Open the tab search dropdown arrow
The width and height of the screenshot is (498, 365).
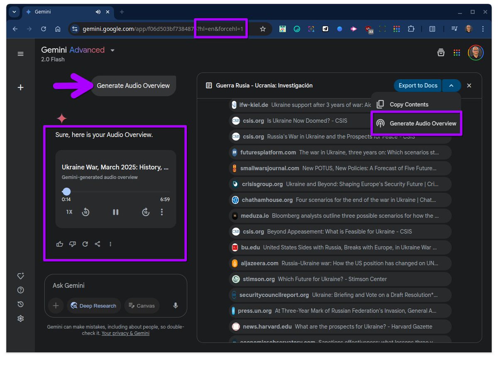(14, 12)
